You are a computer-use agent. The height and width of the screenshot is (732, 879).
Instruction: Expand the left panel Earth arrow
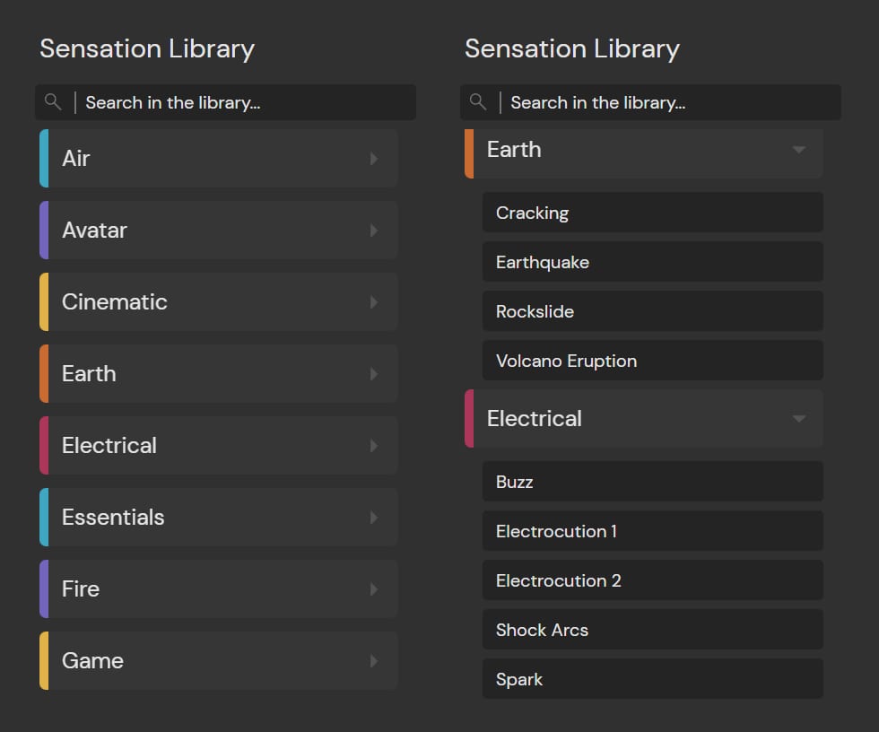pyautogui.click(x=374, y=374)
